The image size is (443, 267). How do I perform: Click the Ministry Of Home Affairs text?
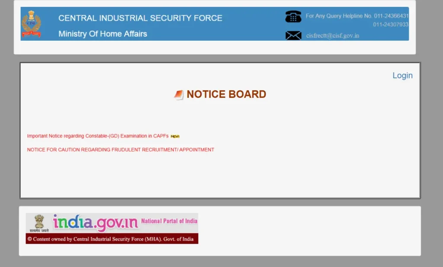pos(103,34)
